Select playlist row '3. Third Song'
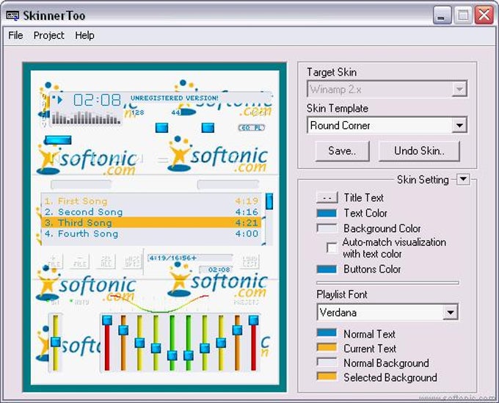The width and height of the screenshot is (499, 403). tap(151, 222)
